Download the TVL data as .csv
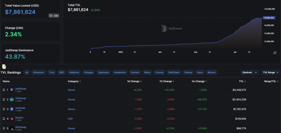This screenshot has height=133, width=281. tap(54, 16)
